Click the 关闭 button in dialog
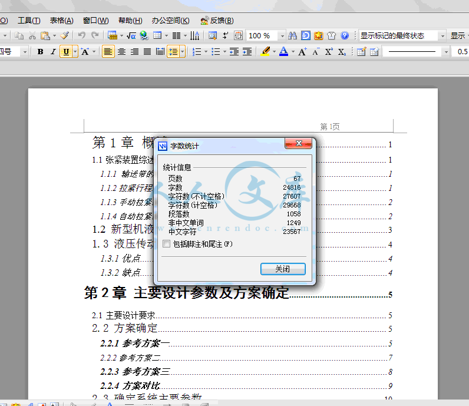Screen dimensions: 469x406 pyautogui.click(x=283, y=269)
